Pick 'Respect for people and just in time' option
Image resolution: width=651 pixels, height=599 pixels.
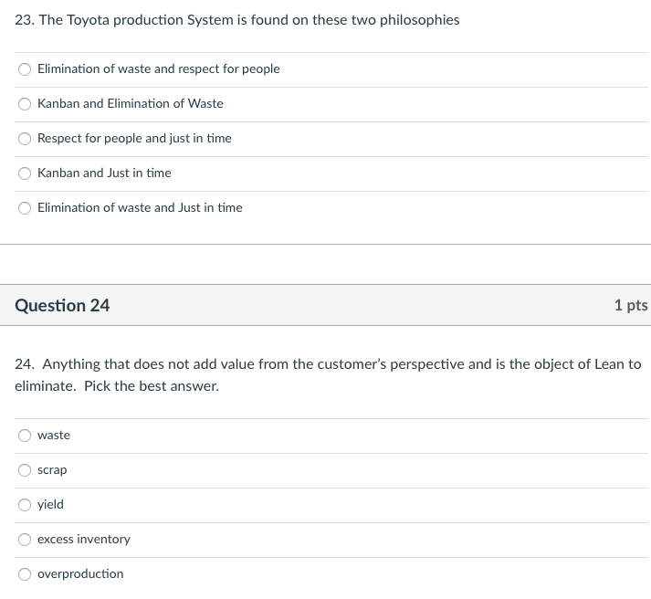[x=25, y=139]
